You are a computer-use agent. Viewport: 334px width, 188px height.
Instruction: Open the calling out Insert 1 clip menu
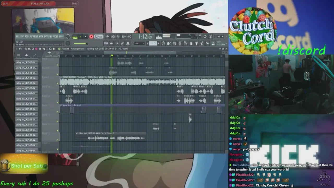point(76,133)
